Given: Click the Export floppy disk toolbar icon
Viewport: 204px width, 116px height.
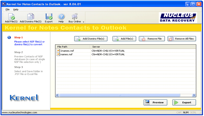Looking at the screenshot, I should pyautogui.click(x=49, y=17).
